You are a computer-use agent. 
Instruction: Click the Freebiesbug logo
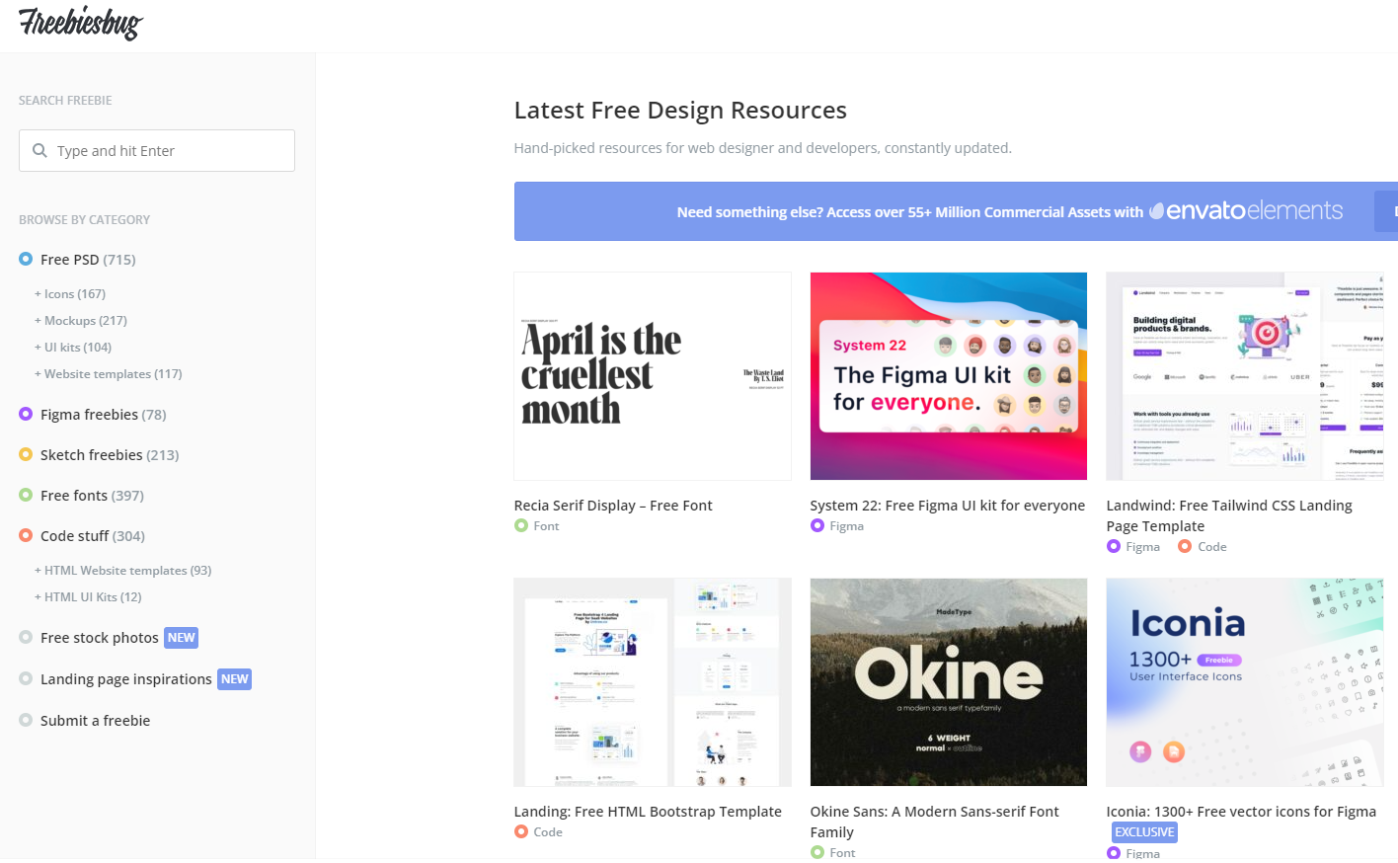(81, 23)
